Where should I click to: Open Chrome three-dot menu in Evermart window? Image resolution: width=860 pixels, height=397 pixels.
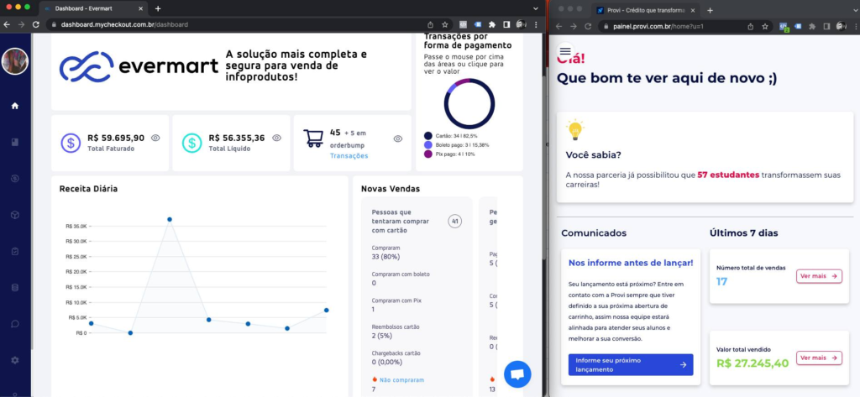(536, 24)
